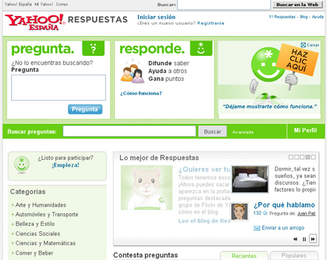Click the blue Pregunta button
This screenshot has width=327, height=260.
(85, 109)
